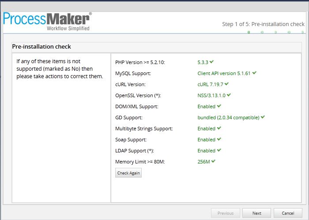Click the instructions text about unsupported items
This screenshot has width=309, height=220.
click(x=60, y=69)
